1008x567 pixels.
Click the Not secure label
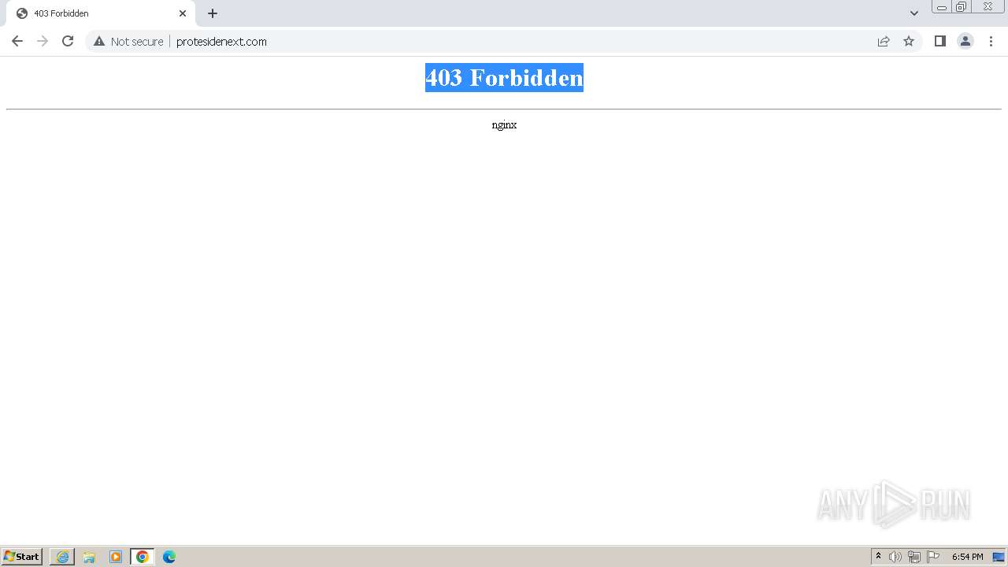[137, 41]
